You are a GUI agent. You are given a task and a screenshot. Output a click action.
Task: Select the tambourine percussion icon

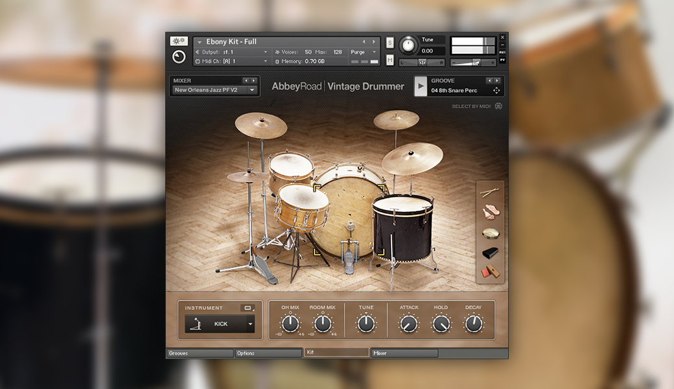(490, 233)
